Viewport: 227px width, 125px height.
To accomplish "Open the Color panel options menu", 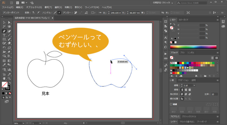I will 218,20.
